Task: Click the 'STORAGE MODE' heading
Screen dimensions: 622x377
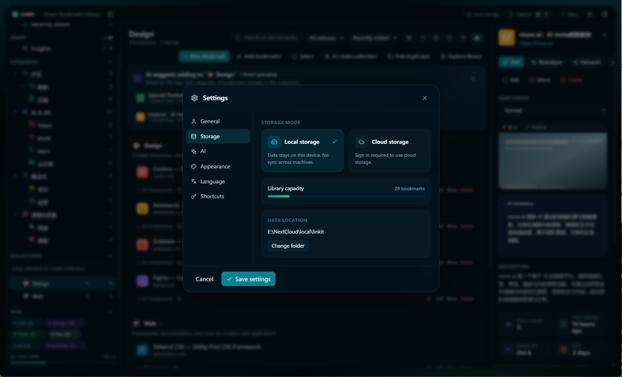Action: (x=281, y=123)
